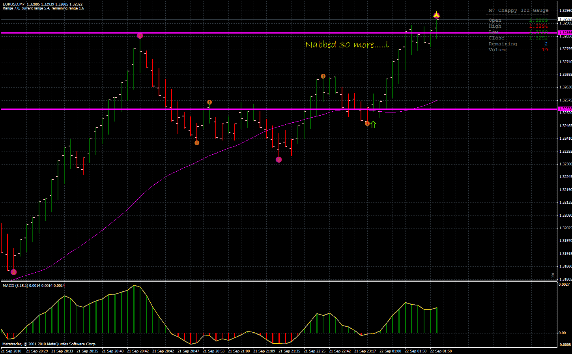The width and height of the screenshot is (572, 354).
Task: Select the orange marker just above the lower magenta line
Action: point(209,103)
